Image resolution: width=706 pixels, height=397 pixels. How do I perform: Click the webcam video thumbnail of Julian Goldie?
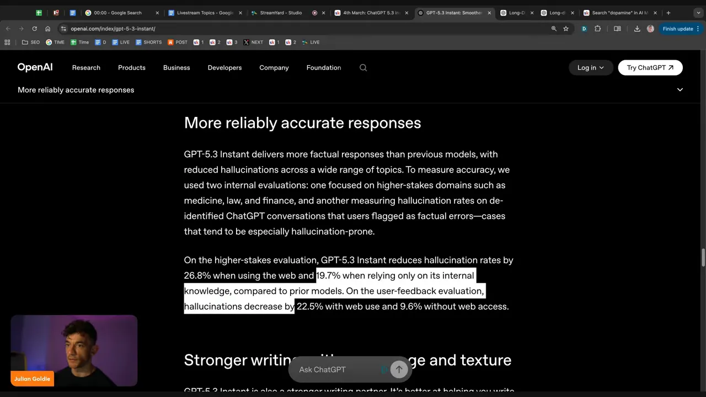pyautogui.click(x=74, y=351)
